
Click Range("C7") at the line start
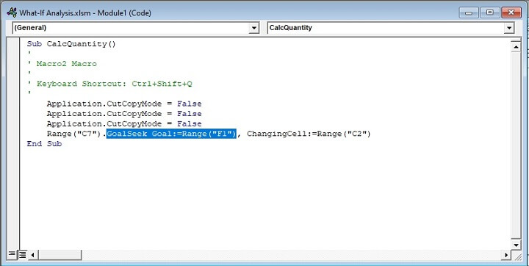74,134
